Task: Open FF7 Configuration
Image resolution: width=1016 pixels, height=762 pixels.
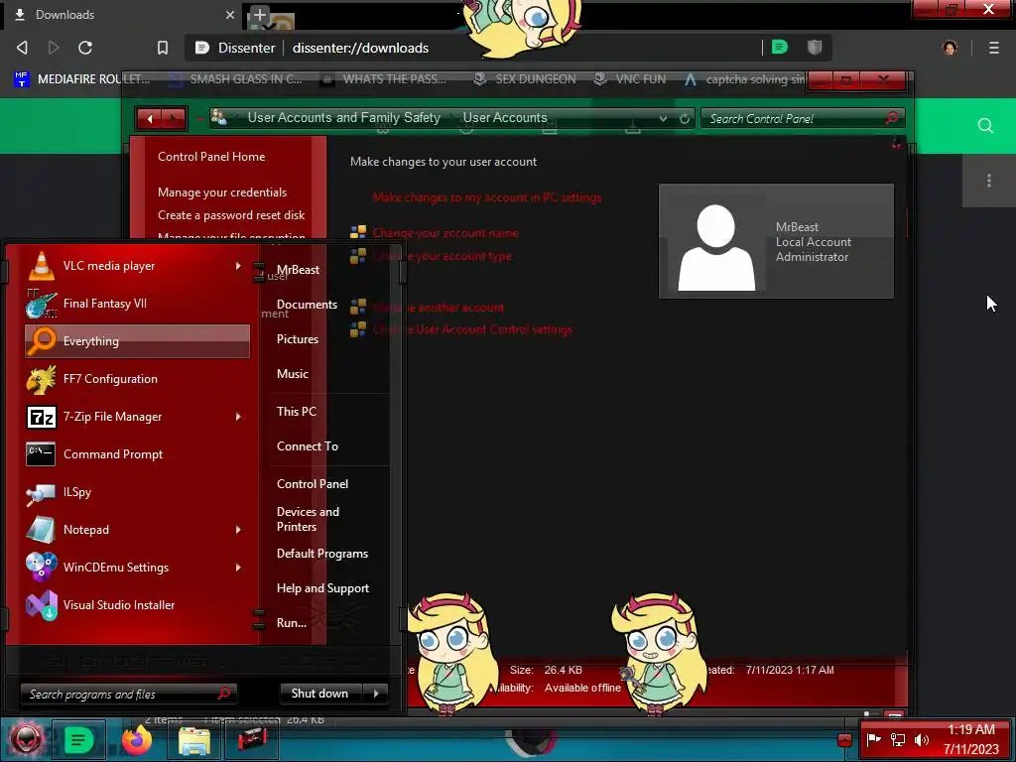Action: (x=136, y=378)
